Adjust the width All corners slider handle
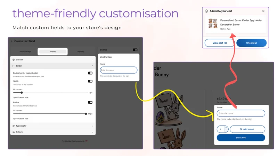The image size is (278, 156). tap(22, 93)
